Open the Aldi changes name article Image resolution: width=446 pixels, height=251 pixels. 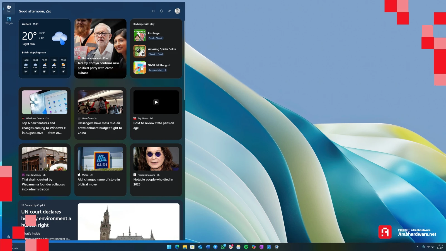(99, 182)
